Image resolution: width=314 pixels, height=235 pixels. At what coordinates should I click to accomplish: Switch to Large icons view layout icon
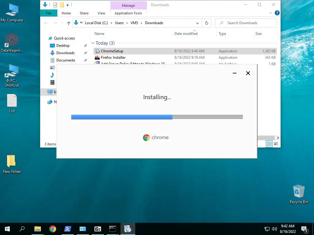tap(276, 144)
